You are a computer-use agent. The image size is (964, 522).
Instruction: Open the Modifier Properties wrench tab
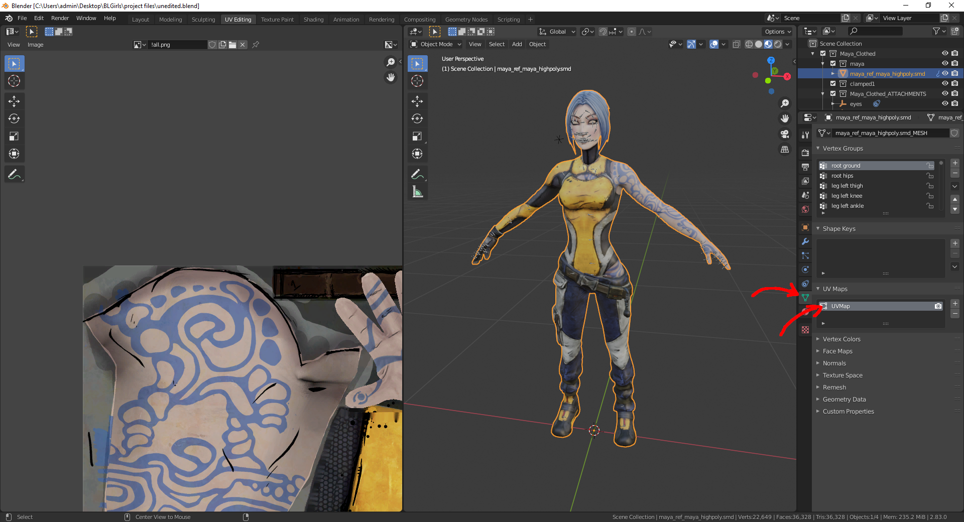(805, 241)
